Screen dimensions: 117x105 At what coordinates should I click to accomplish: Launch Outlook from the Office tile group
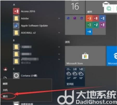click(89, 32)
